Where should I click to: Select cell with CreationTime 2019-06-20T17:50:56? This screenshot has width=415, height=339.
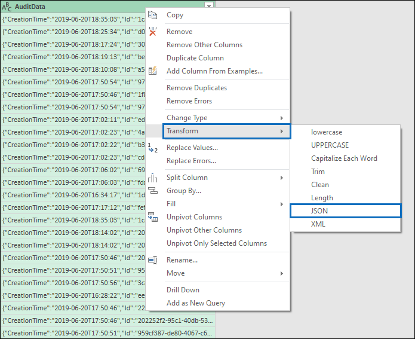pos(73,283)
